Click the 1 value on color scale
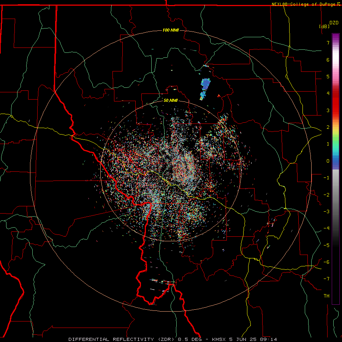The width and height of the screenshot is (342, 342). [x=328, y=144]
